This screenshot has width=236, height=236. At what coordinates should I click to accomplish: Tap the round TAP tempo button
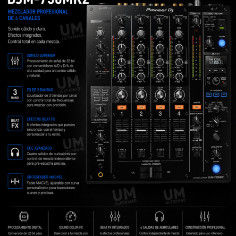point(216,81)
